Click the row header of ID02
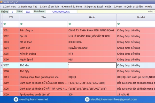 point(2,36)
